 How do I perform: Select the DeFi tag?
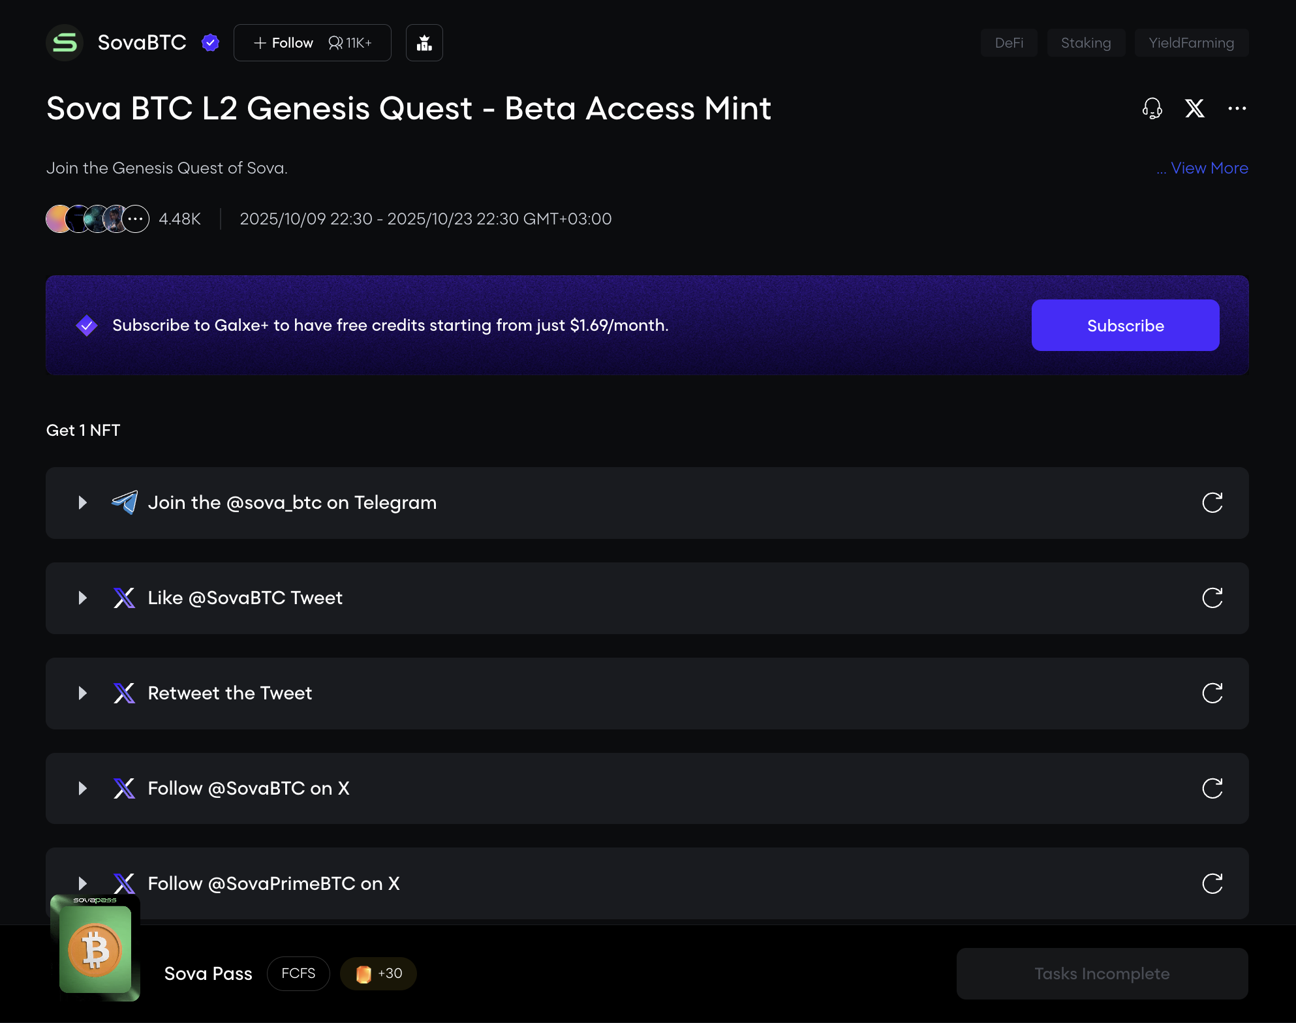click(1008, 43)
